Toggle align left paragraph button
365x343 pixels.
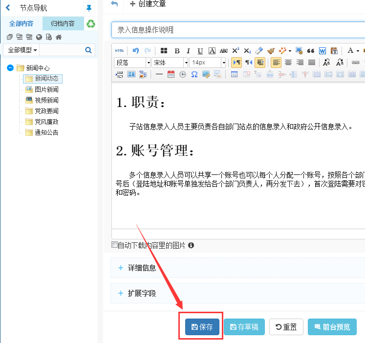point(277,63)
